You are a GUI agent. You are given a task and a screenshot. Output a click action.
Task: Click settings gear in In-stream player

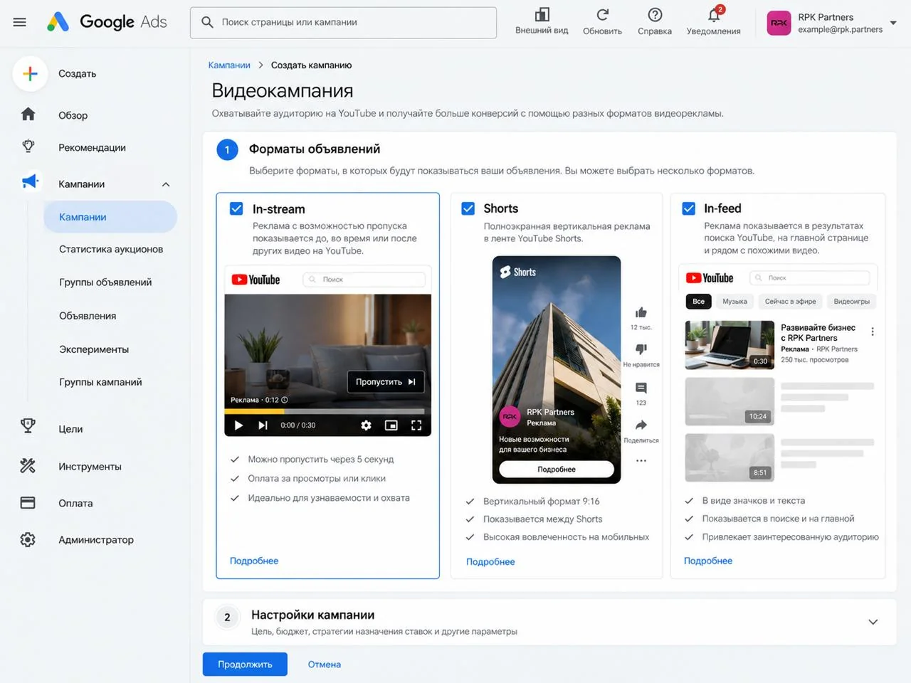pos(366,425)
